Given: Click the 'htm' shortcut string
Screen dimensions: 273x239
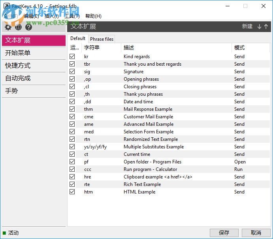Looking at the screenshot, I should click(x=88, y=192).
